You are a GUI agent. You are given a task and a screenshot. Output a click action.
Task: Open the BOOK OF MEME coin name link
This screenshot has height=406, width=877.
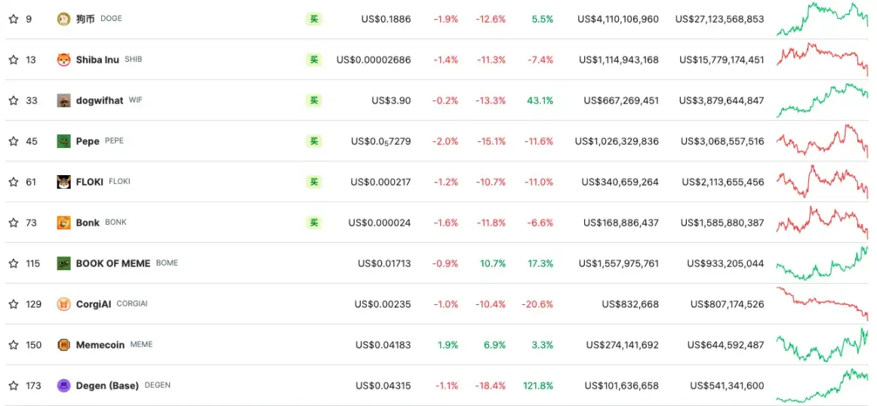tap(113, 263)
